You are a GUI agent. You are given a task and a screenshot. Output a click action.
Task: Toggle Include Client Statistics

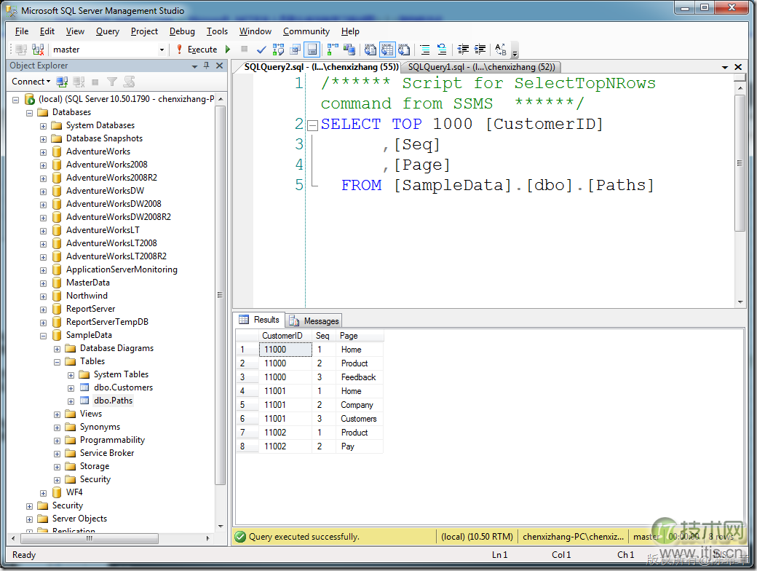pos(349,50)
